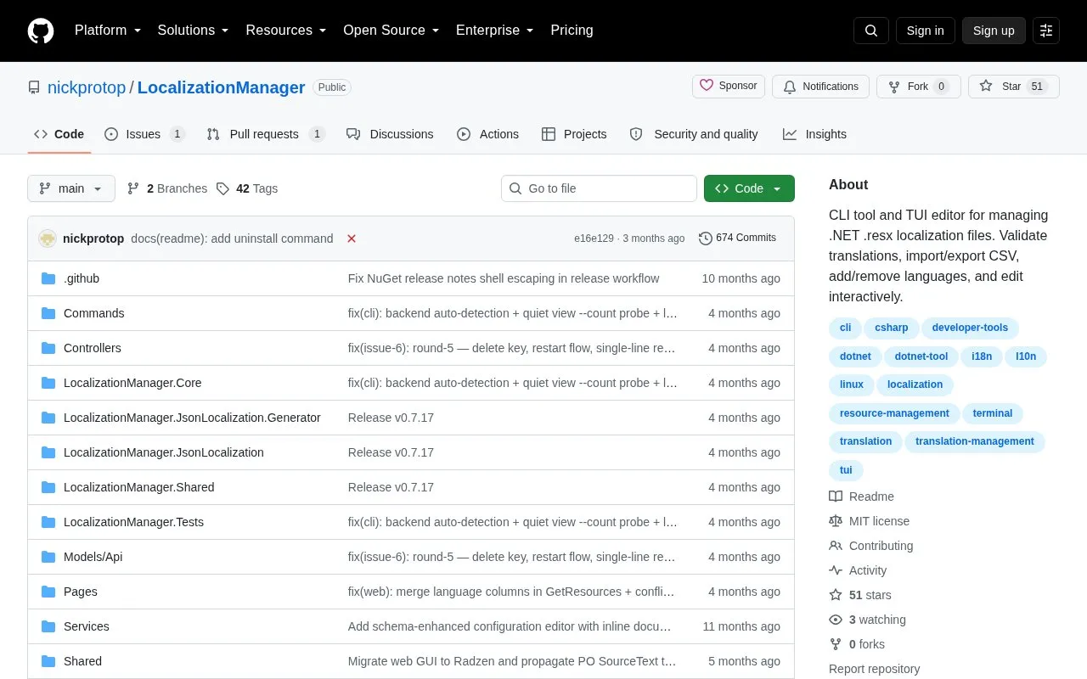
Task: Switch to the Pull requests tab
Action: click(266, 134)
